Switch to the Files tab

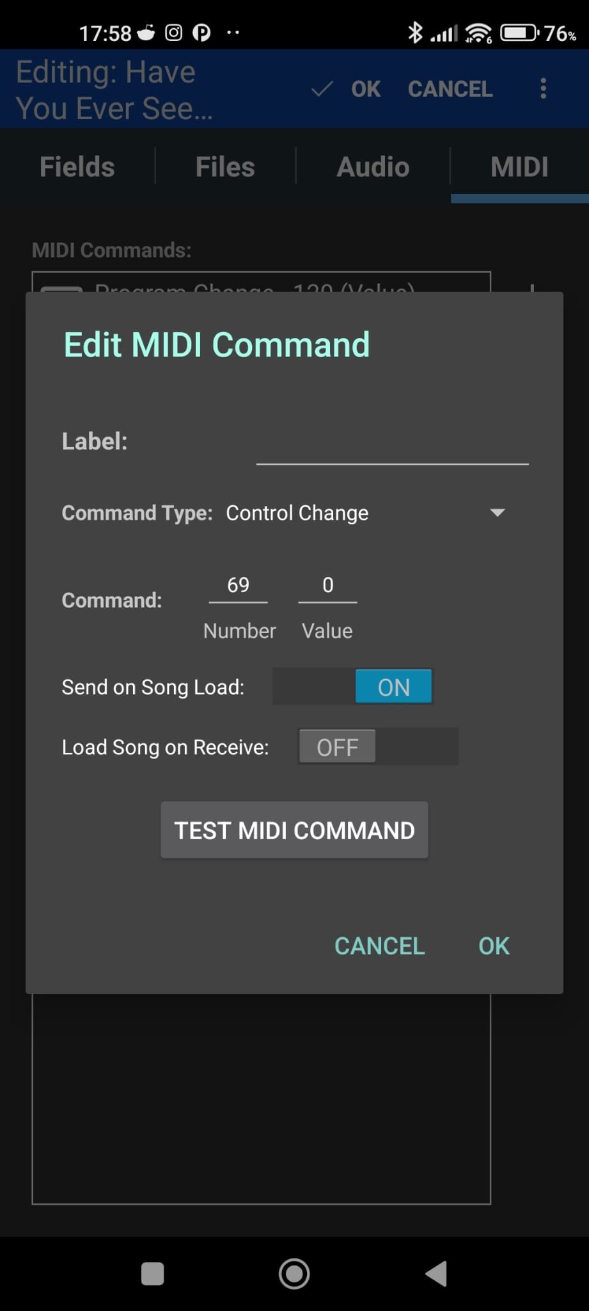pyautogui.click(x=225, y=167)
